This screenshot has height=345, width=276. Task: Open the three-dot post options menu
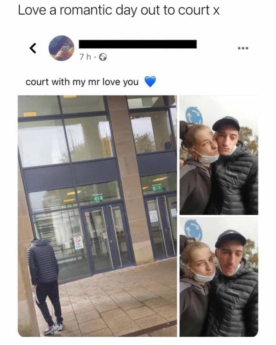point(243,48)
